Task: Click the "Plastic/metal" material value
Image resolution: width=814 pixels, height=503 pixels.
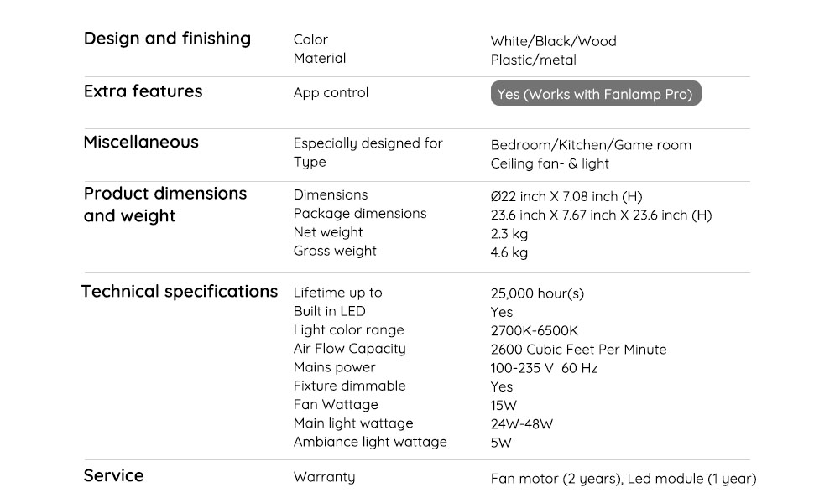Action: point(533,60)
